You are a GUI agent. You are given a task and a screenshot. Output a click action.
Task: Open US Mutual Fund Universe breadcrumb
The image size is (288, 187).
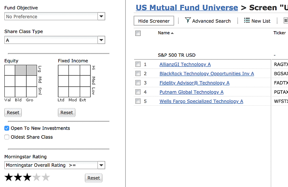pos(187,8)
